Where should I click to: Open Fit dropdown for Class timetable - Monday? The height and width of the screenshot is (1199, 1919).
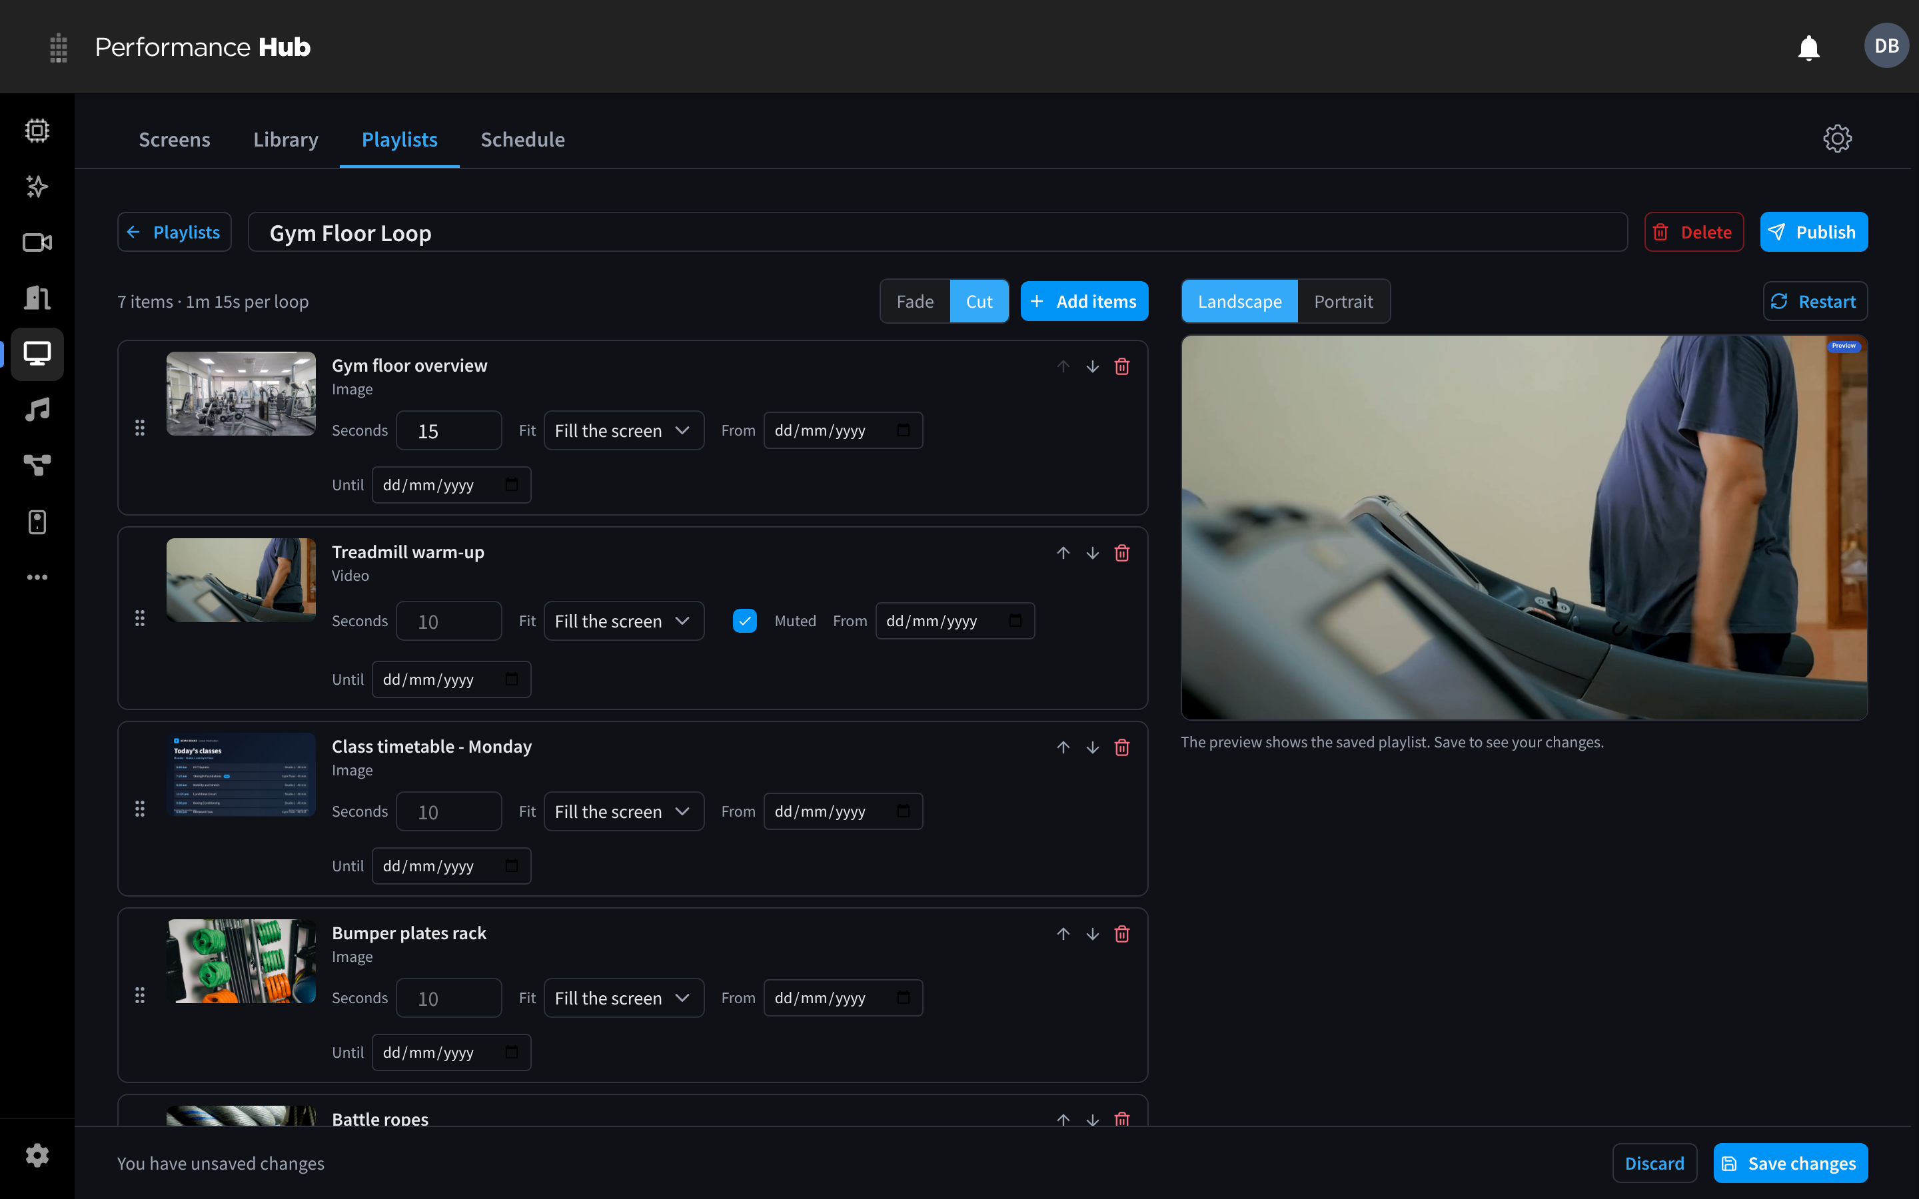click(623, 811)
